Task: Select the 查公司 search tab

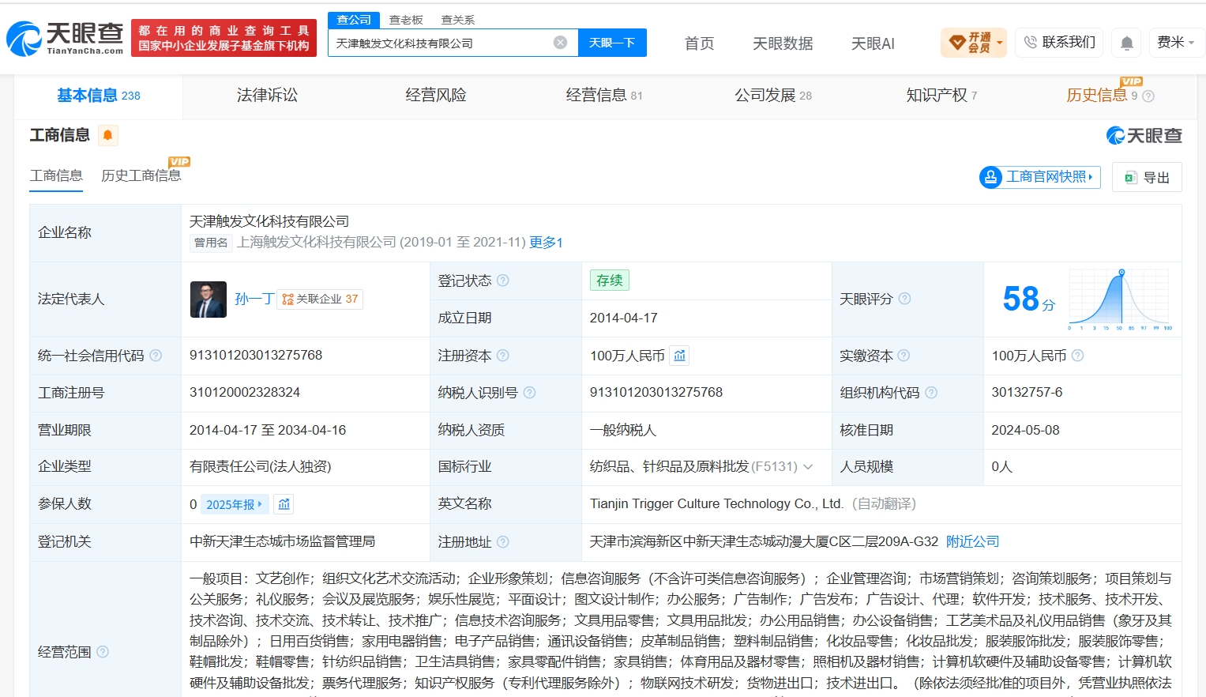Action: (354, 20)
